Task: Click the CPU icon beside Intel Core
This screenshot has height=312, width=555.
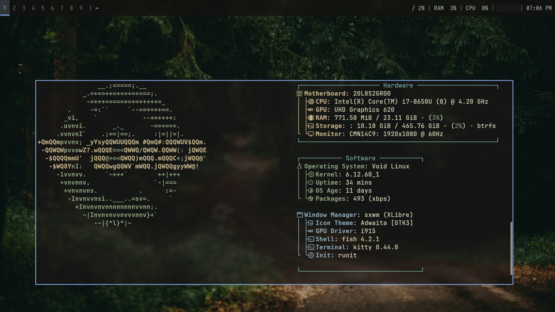Action: [311, 102]
